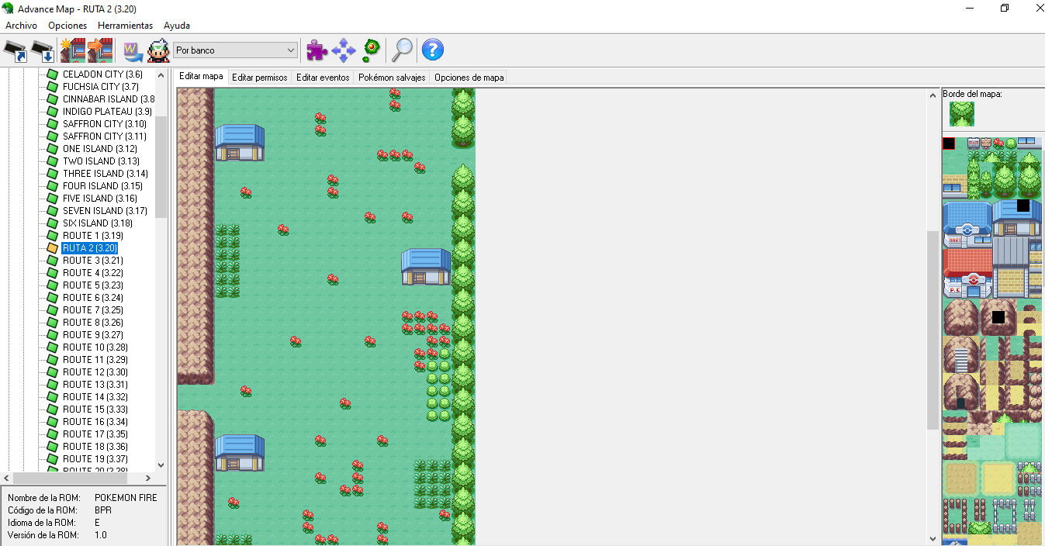Pick the red-outlined black tile in palette
This screenshot has height=546, width=1045.
(948, 143)
